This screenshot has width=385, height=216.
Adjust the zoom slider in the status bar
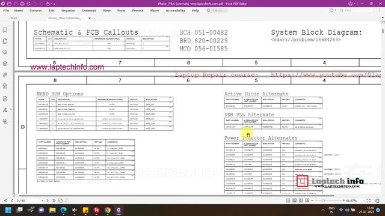coord(324,200)
